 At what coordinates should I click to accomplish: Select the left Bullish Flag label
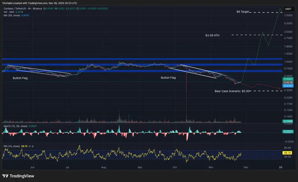click(x=20, y=78)
